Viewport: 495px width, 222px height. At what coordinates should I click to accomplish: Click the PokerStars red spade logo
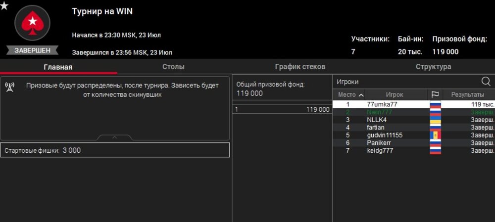tap(32, 23)
